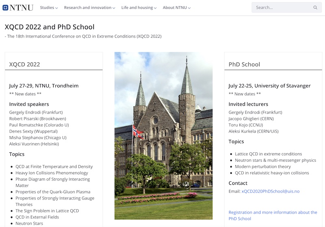325x227 pixels.
Task: Click the Invited lecturers heading
Action: [248, 104]
